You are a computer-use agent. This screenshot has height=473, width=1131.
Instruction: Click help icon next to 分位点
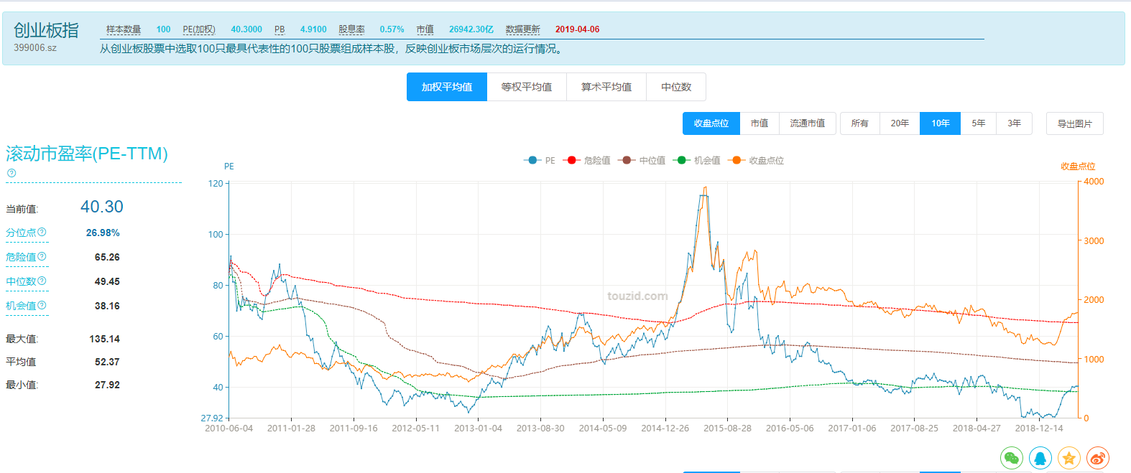pyautogui.click(x=42, y=232)
